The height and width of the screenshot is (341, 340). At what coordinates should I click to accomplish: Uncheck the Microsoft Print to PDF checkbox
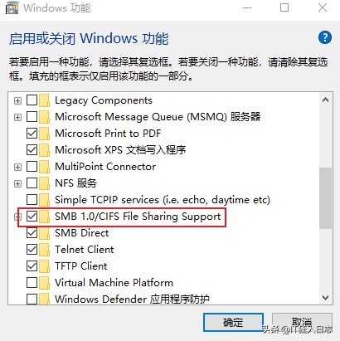(x=32, y=134)
